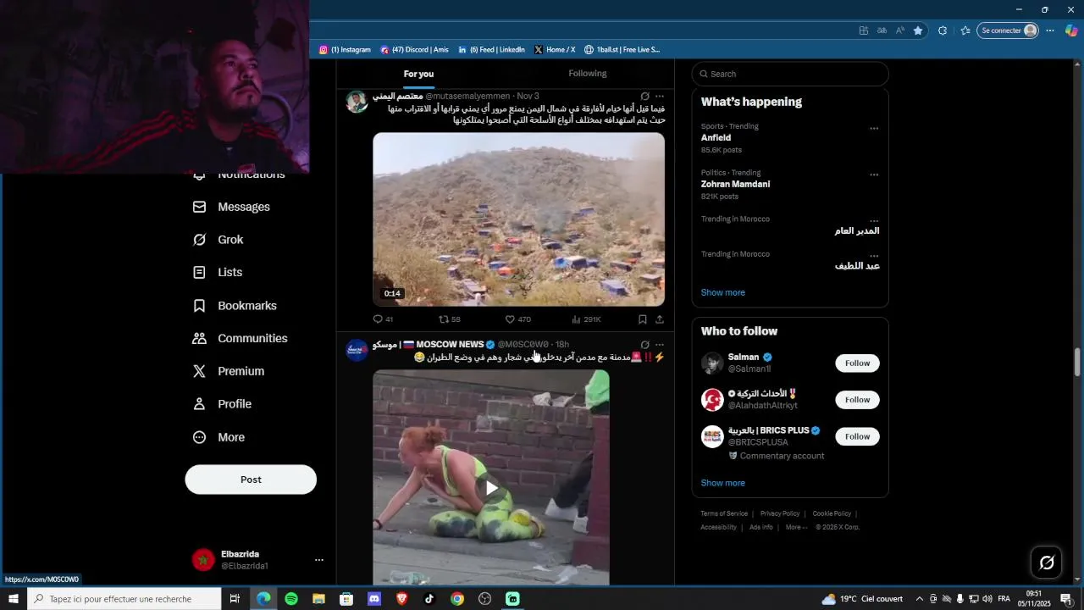Open Discord from the taskbar
This screenshot has height=610, width=1084.
pyautogui.click(x=374, y=599)
